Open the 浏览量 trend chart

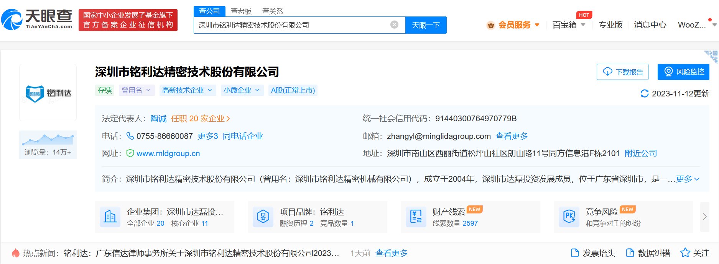tap(48, 145)
